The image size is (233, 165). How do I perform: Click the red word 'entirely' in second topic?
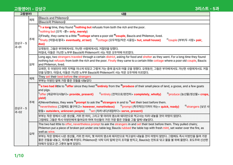[103, 86]
